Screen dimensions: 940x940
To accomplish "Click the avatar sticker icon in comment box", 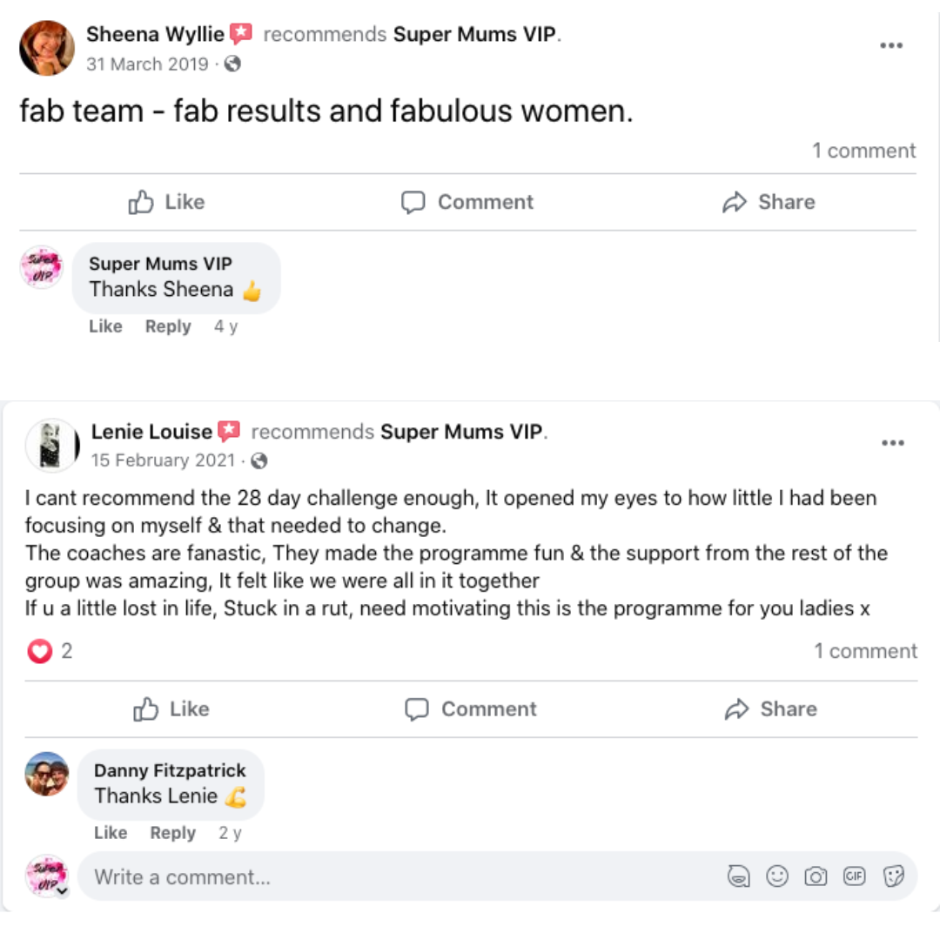I will [739, 876].
